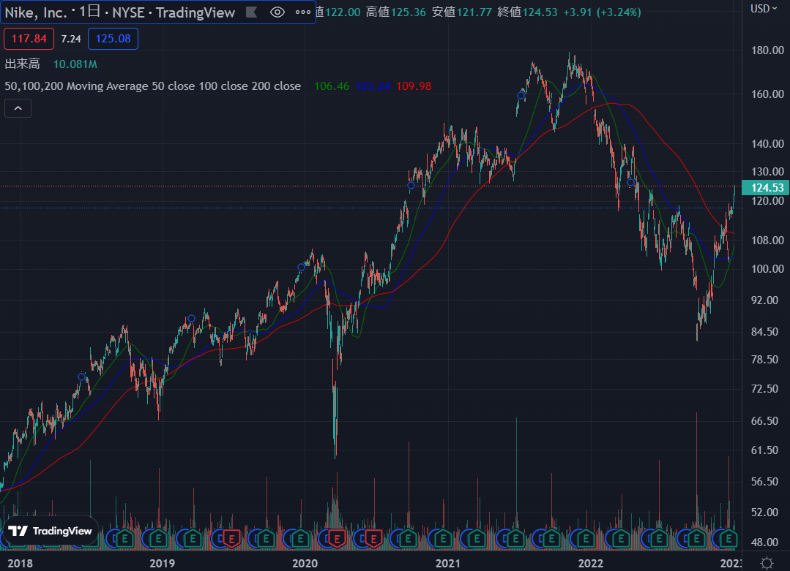Click the flag icon beside the chart title

(x=251, y=12)
